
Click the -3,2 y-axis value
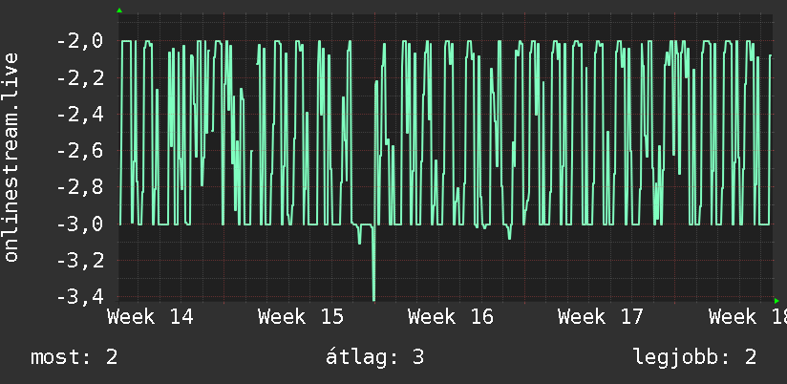click(79, 261)
